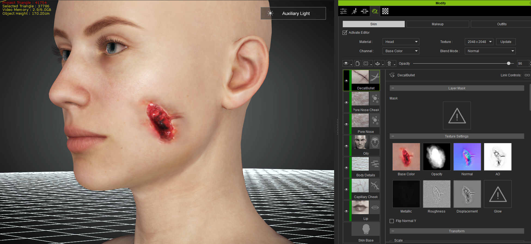Open the arrow beside the trash icon
Image resolution: width=531 pixels, height=244 pixels.
tap(395, 64)
